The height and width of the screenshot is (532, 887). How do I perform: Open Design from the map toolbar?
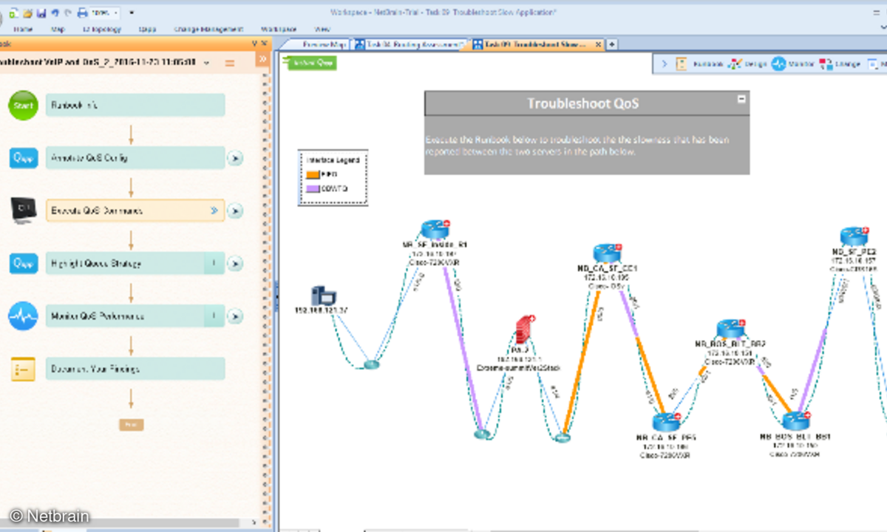(x=747, y=64)
